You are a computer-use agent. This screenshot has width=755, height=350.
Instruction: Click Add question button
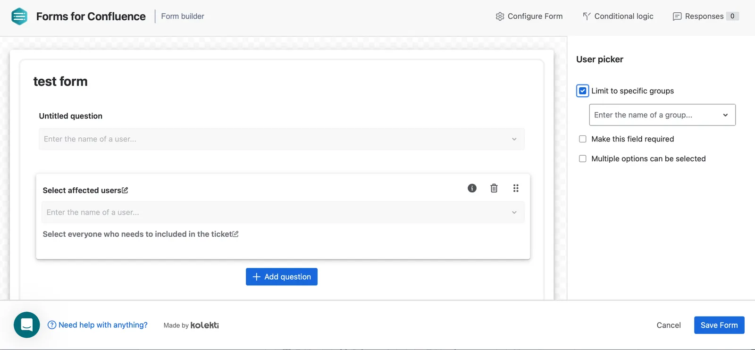pos(282,277)
